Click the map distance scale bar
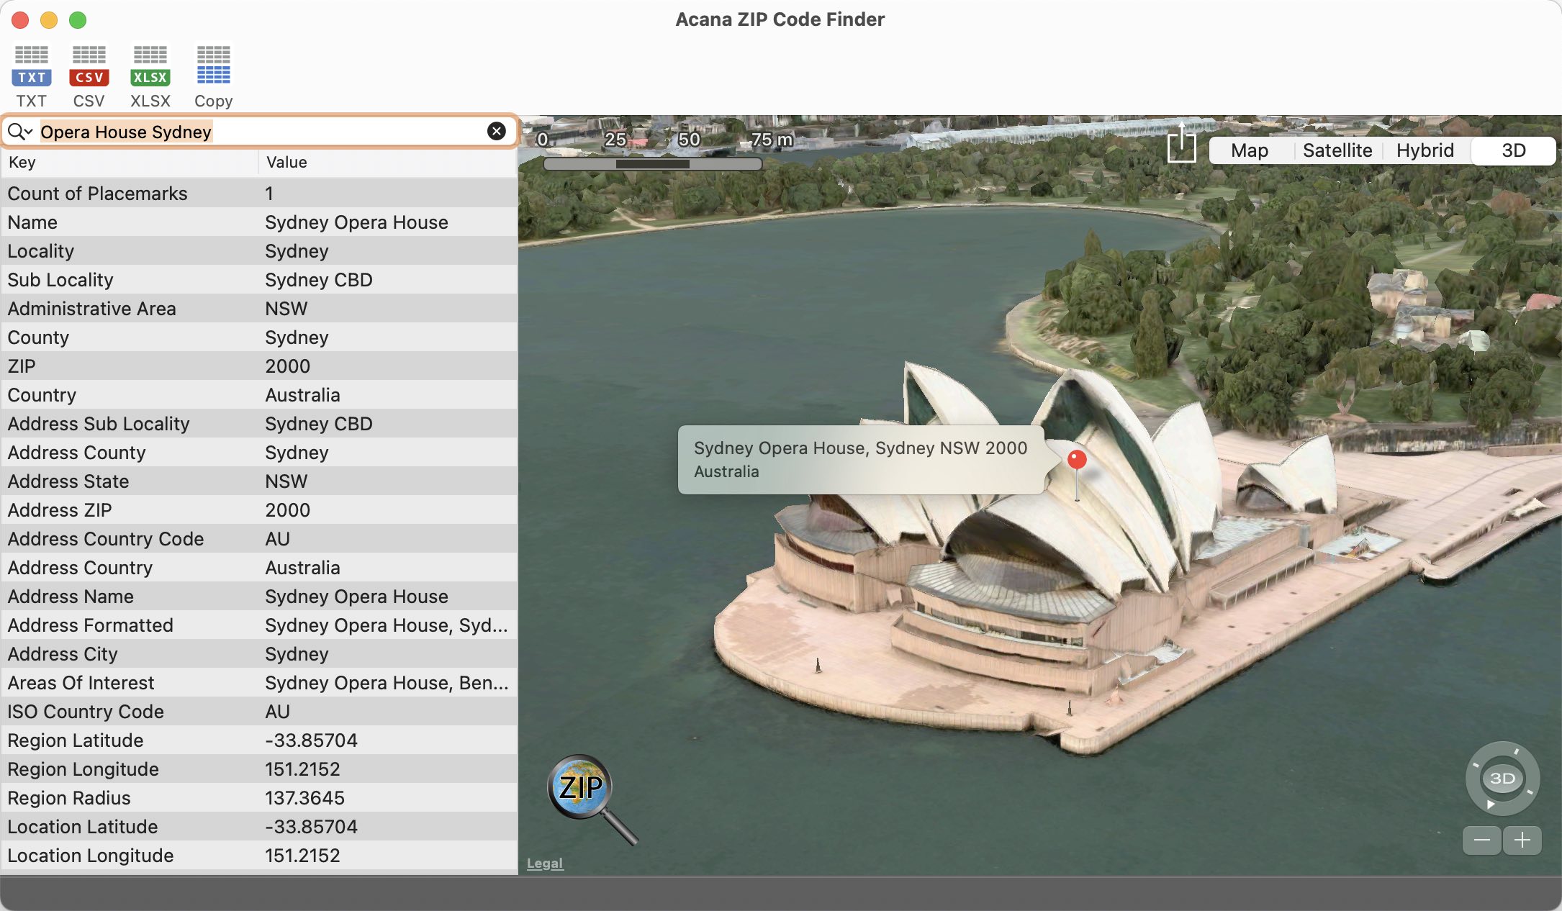The height and width of the screenshot is (911, 1562). (653, 163)
